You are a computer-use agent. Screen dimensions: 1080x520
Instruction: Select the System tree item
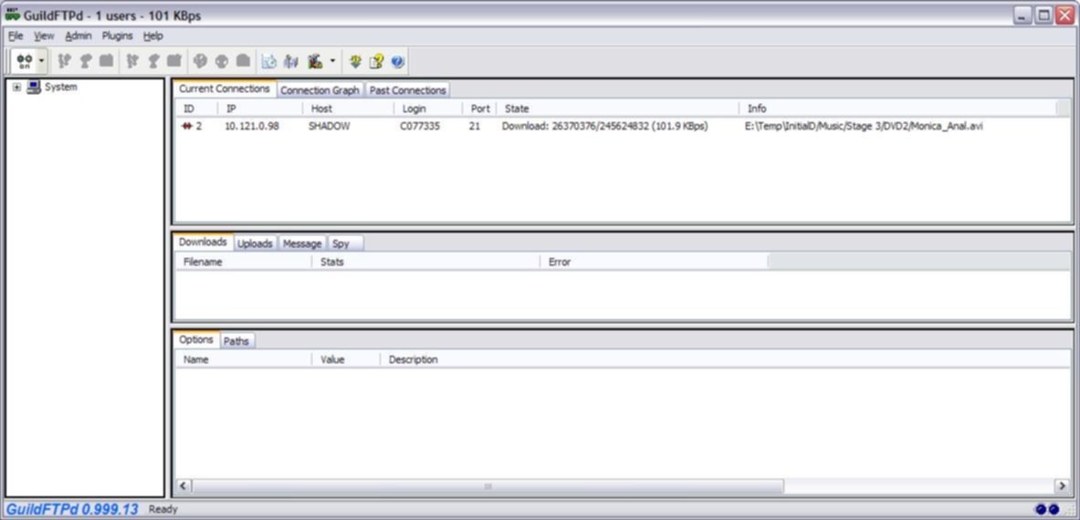60,88
